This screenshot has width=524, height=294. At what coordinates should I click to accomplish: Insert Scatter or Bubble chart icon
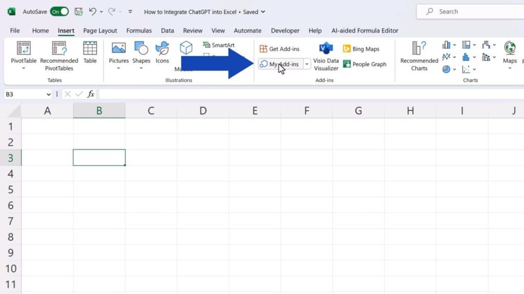pos(466,69)
